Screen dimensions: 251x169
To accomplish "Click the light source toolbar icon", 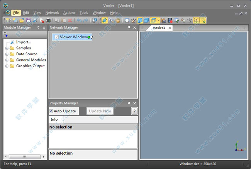I will pos(190,20).
